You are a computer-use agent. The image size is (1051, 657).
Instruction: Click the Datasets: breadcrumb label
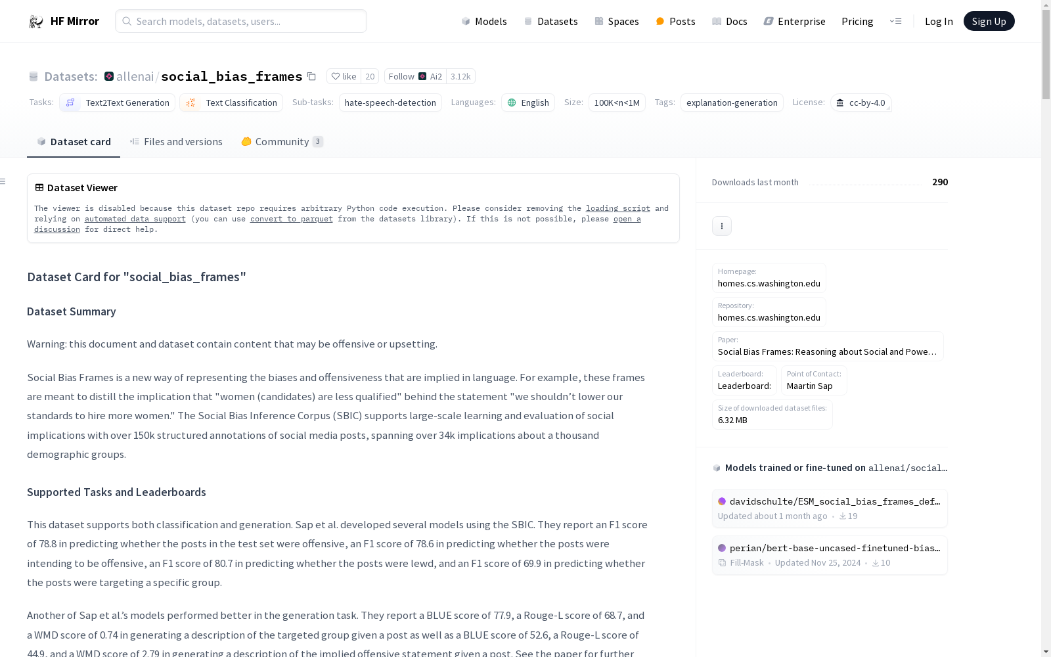(x=71, y=76)
